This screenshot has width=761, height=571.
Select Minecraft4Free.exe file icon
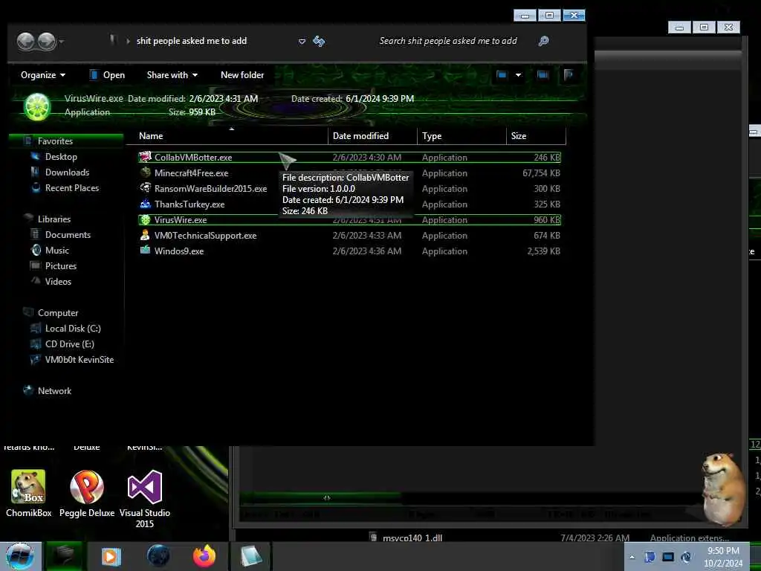pos(145,172)
